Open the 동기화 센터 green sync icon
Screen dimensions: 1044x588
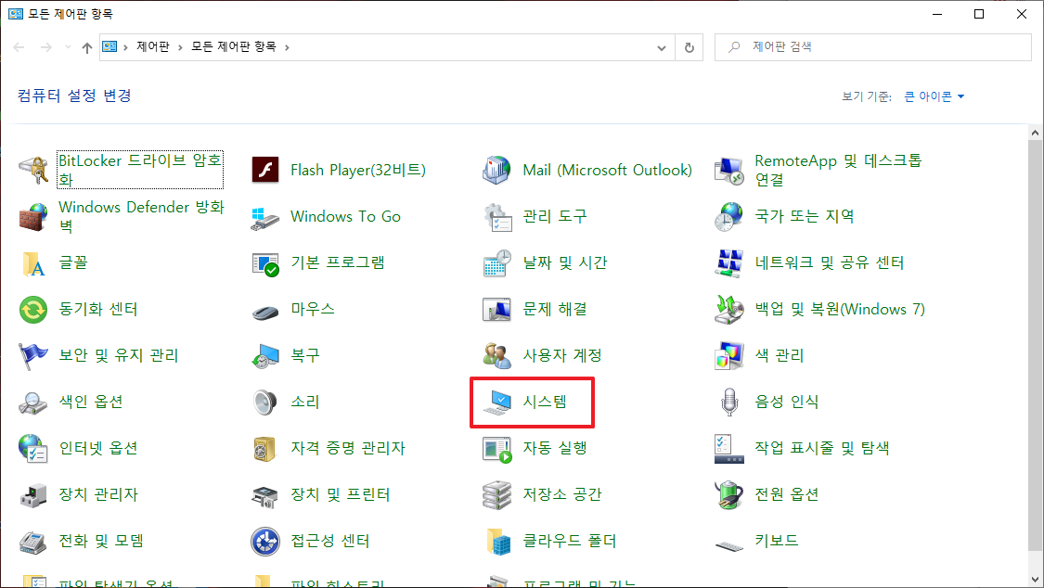click(x=33, y=310)
